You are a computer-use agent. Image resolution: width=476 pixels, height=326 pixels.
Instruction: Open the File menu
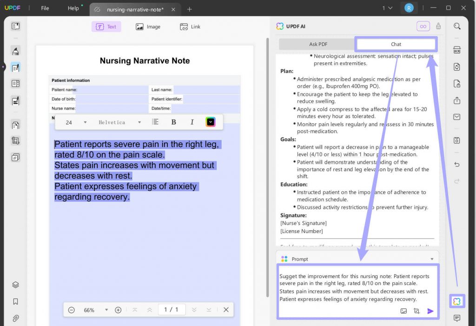click(x=44, y=8)
